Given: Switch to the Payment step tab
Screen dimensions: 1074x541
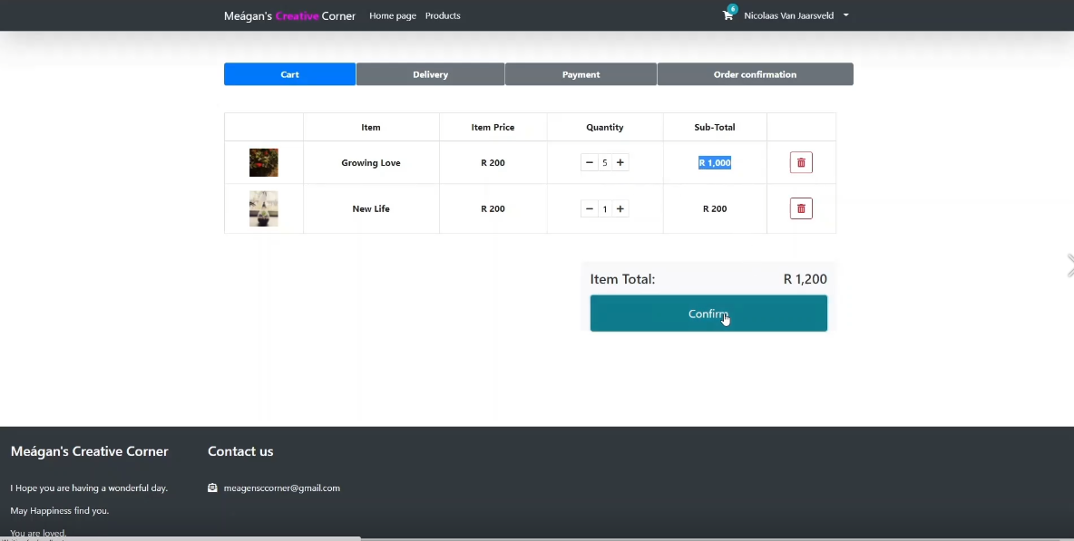Looking at the screenshot, I should point(581,74).
